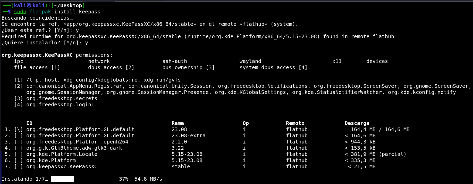Click the 'flatpak' command word
Image resolution: width=473 pixels, height=184 pixels.
(40, 12)
